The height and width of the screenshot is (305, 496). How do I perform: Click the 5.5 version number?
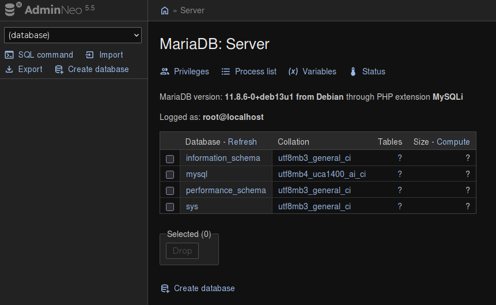tap(90, 8)
